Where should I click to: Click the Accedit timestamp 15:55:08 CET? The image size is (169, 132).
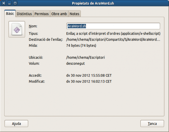click(89, 76)
